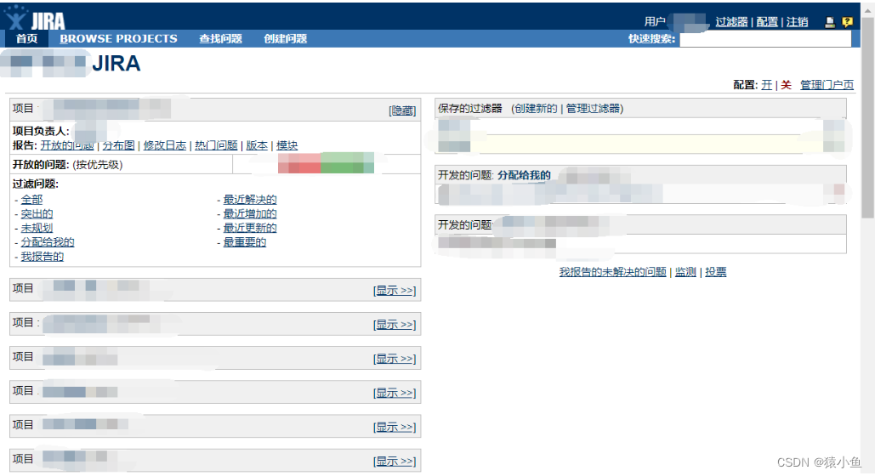875x476 pixels.
Task: Open the 热门问题 report link
Action: click(x=216, y=145)
